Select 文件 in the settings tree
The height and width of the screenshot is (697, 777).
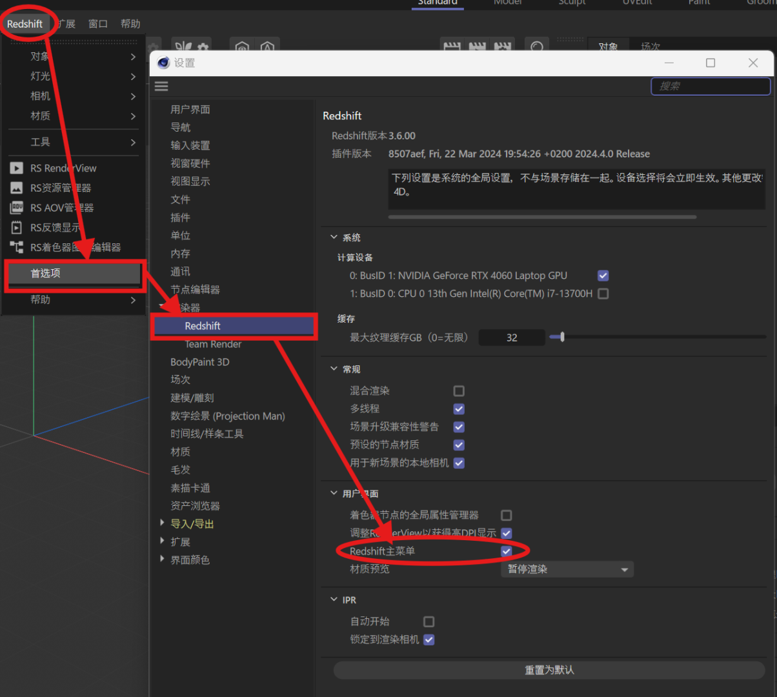pyautogui.click(x=181, y=200)
